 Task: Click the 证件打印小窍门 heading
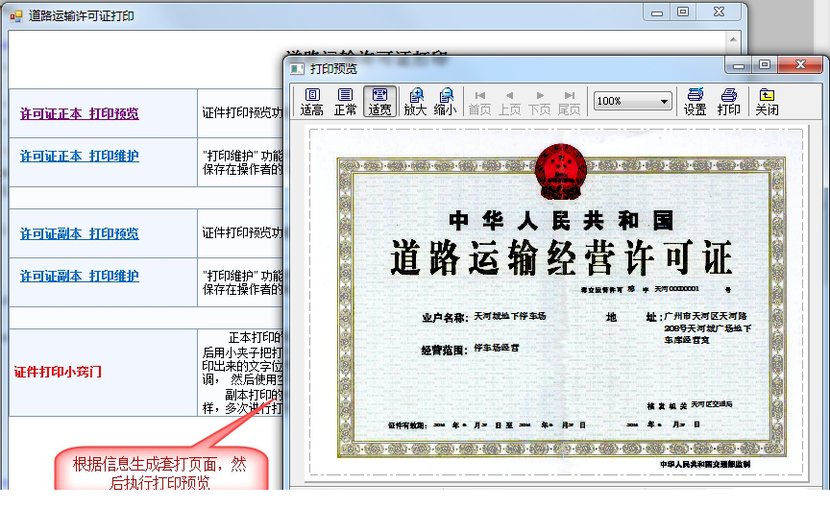point(58,372)
